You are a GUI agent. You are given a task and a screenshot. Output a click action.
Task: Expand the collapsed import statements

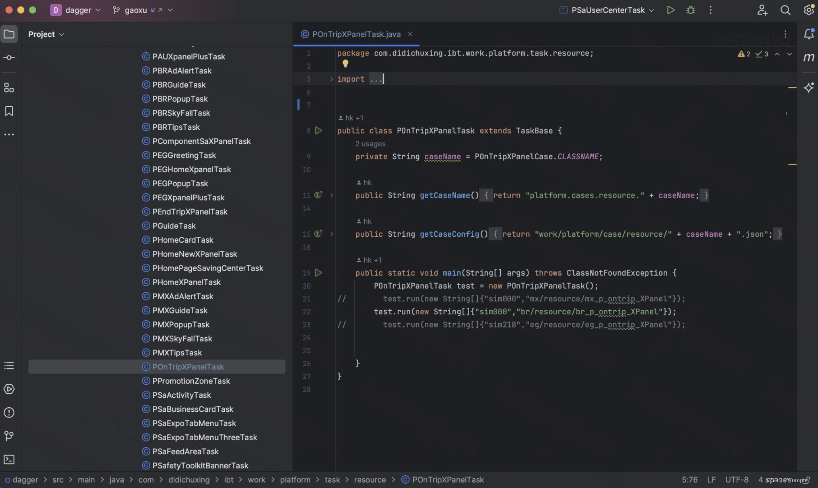point(331,79)
